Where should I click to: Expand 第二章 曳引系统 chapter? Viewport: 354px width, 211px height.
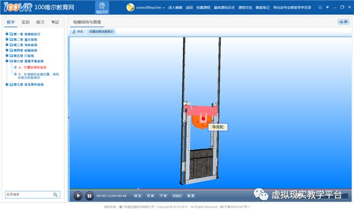7,39
